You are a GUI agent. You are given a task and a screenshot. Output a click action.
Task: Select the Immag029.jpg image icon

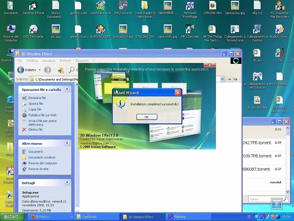[123, 32]
